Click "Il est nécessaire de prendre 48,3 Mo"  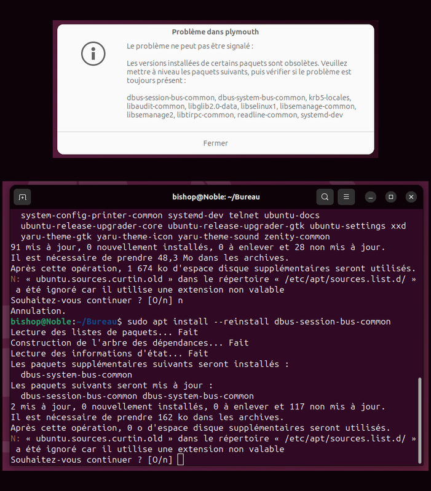coord(149,258)
